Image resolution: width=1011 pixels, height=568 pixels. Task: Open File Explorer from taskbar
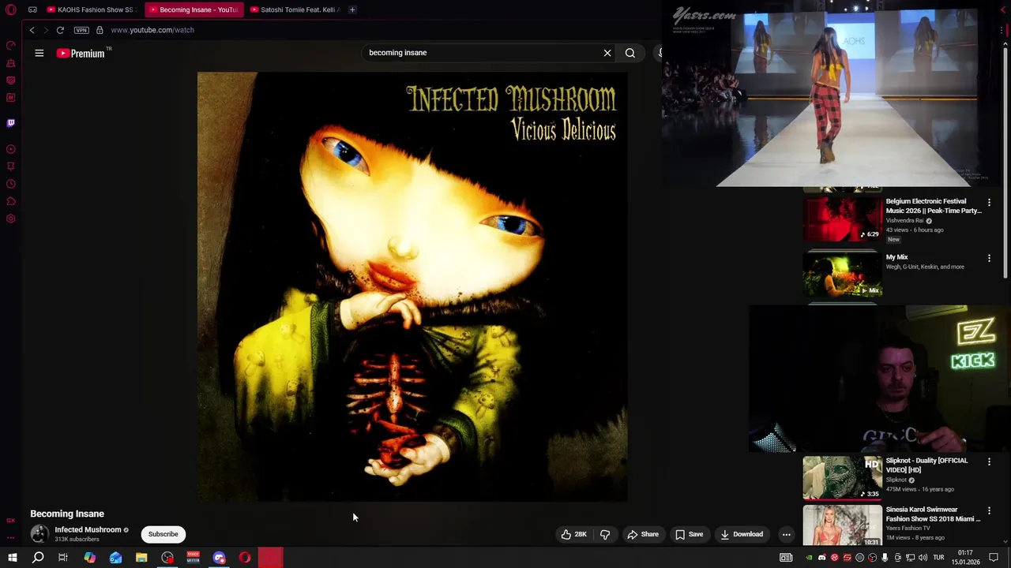pos(141,558)
